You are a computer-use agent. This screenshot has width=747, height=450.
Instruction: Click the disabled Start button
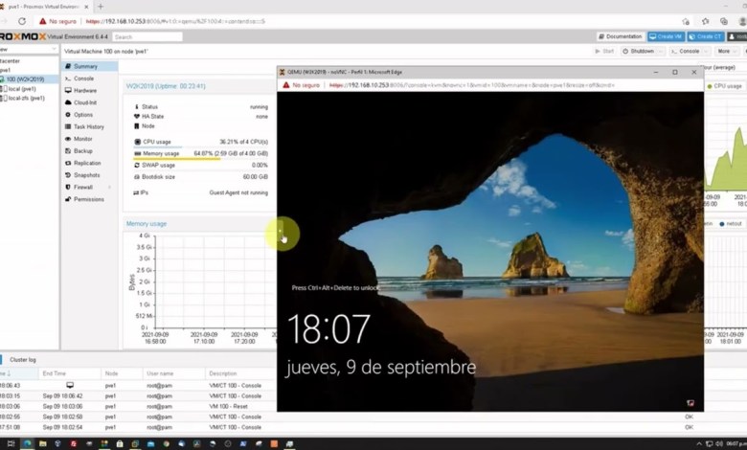(604, 51)
